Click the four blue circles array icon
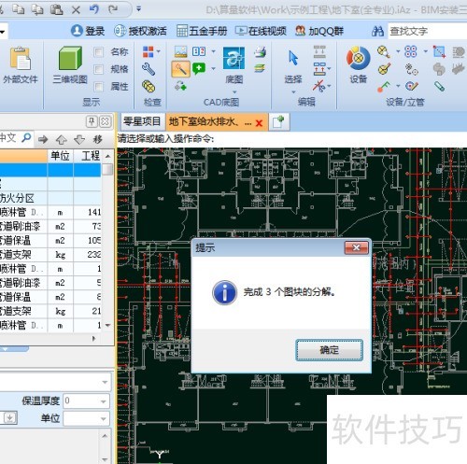The height and width of the screenshot is (464, 467). coord(411,51)
